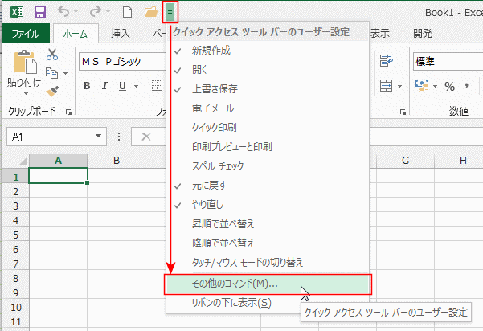Open the Copy options dropdown arrow
483x331 pixels.
coord(65,73)
